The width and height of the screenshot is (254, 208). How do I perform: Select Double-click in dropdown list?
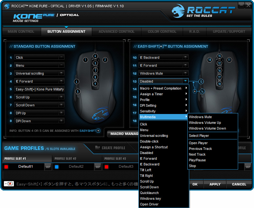164,141
